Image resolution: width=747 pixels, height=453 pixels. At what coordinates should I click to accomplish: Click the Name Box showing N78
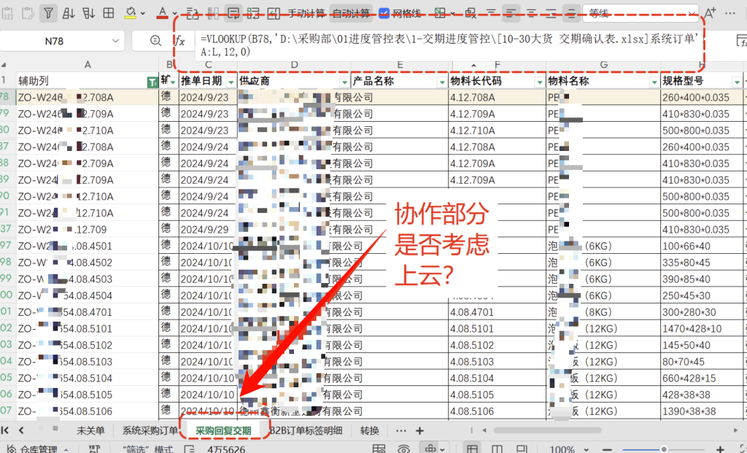click(x=54, y=41)
